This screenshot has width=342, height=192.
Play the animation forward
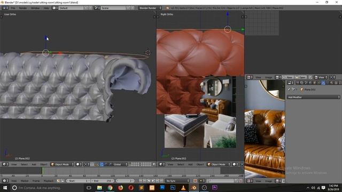pyautogui.click(x=153, y=181)
